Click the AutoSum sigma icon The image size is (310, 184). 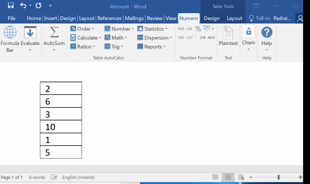pyautogui.click(x=54, y=32)
